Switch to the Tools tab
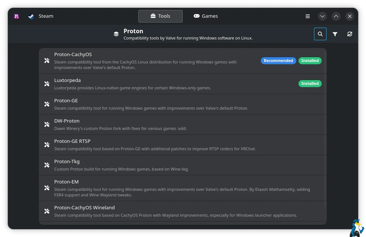The image size is (366, 237). pos(160,16)
